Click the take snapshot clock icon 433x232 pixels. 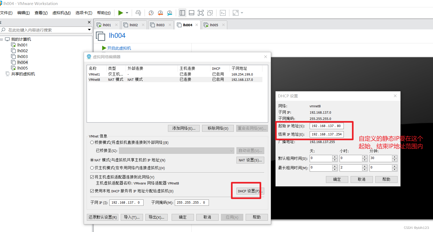(x=151, y=13)
